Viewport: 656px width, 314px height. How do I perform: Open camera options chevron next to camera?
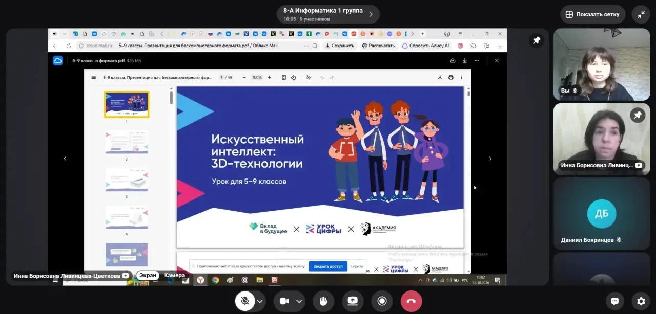pyautogui.click(x=299, y=301)
